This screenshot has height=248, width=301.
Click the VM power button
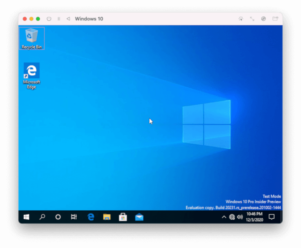point(49,19)
